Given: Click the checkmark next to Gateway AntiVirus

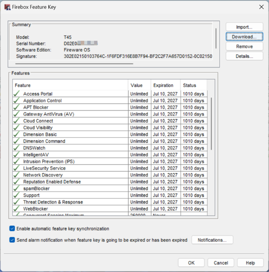Looking at the screenshot, I should coord(17,114).
